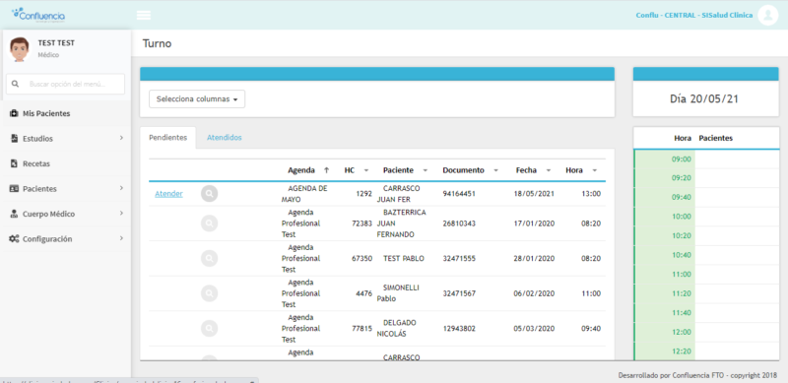Click the Fecha column header text

(526, 170)
